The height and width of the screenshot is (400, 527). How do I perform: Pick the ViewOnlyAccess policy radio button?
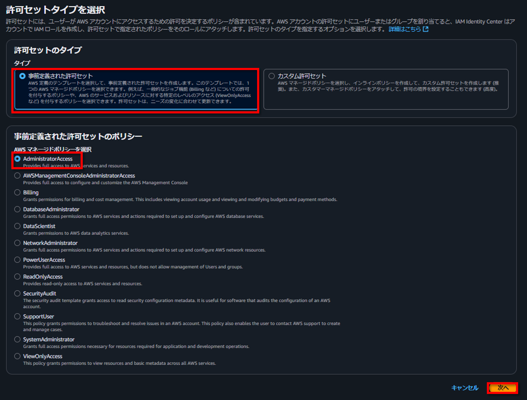pyautogui.click(x=17, y=356)
